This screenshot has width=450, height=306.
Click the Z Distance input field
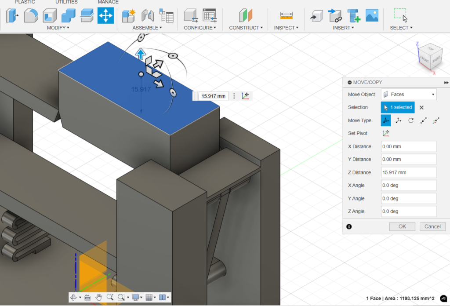(x=408, y=172)
